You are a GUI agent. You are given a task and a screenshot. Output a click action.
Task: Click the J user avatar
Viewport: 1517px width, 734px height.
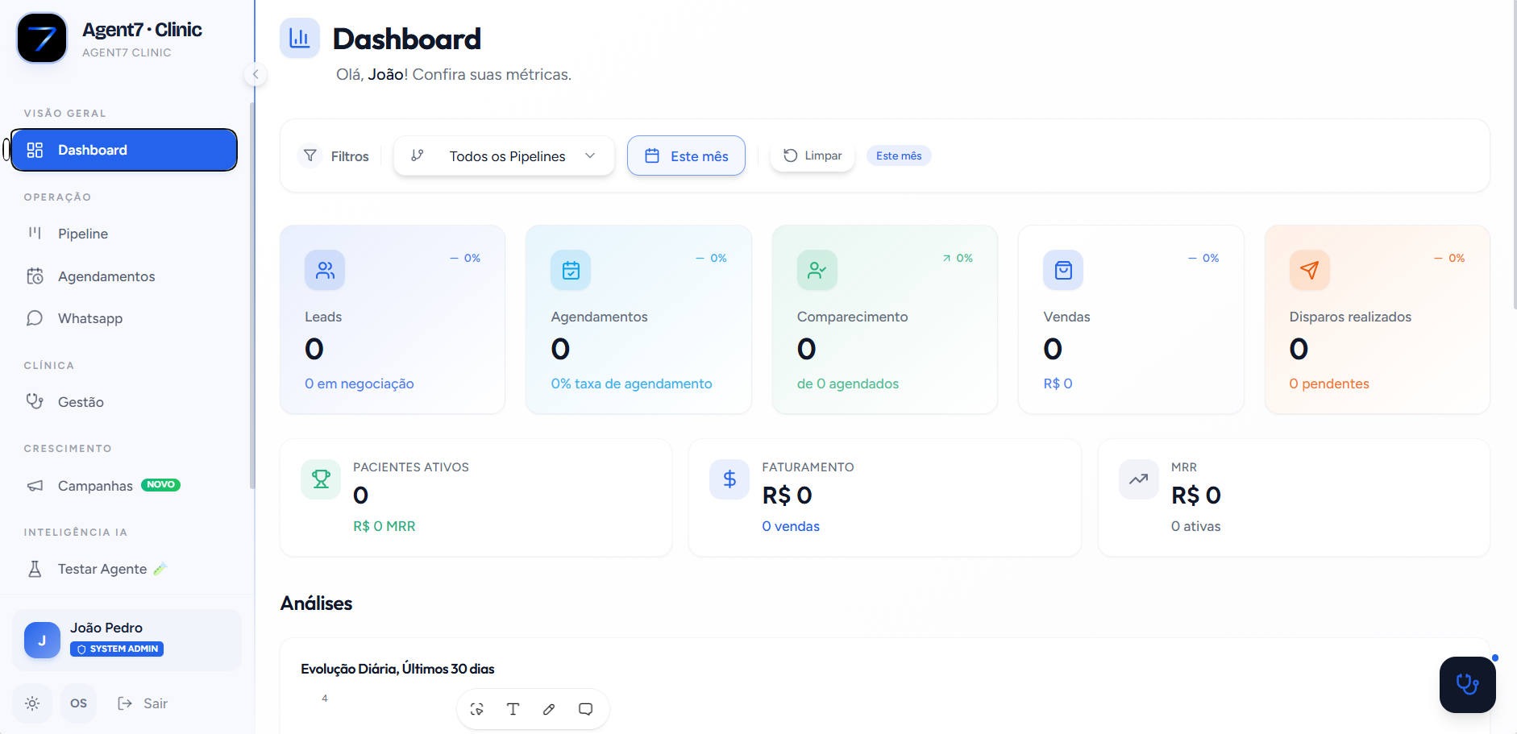tap(42, 640)
